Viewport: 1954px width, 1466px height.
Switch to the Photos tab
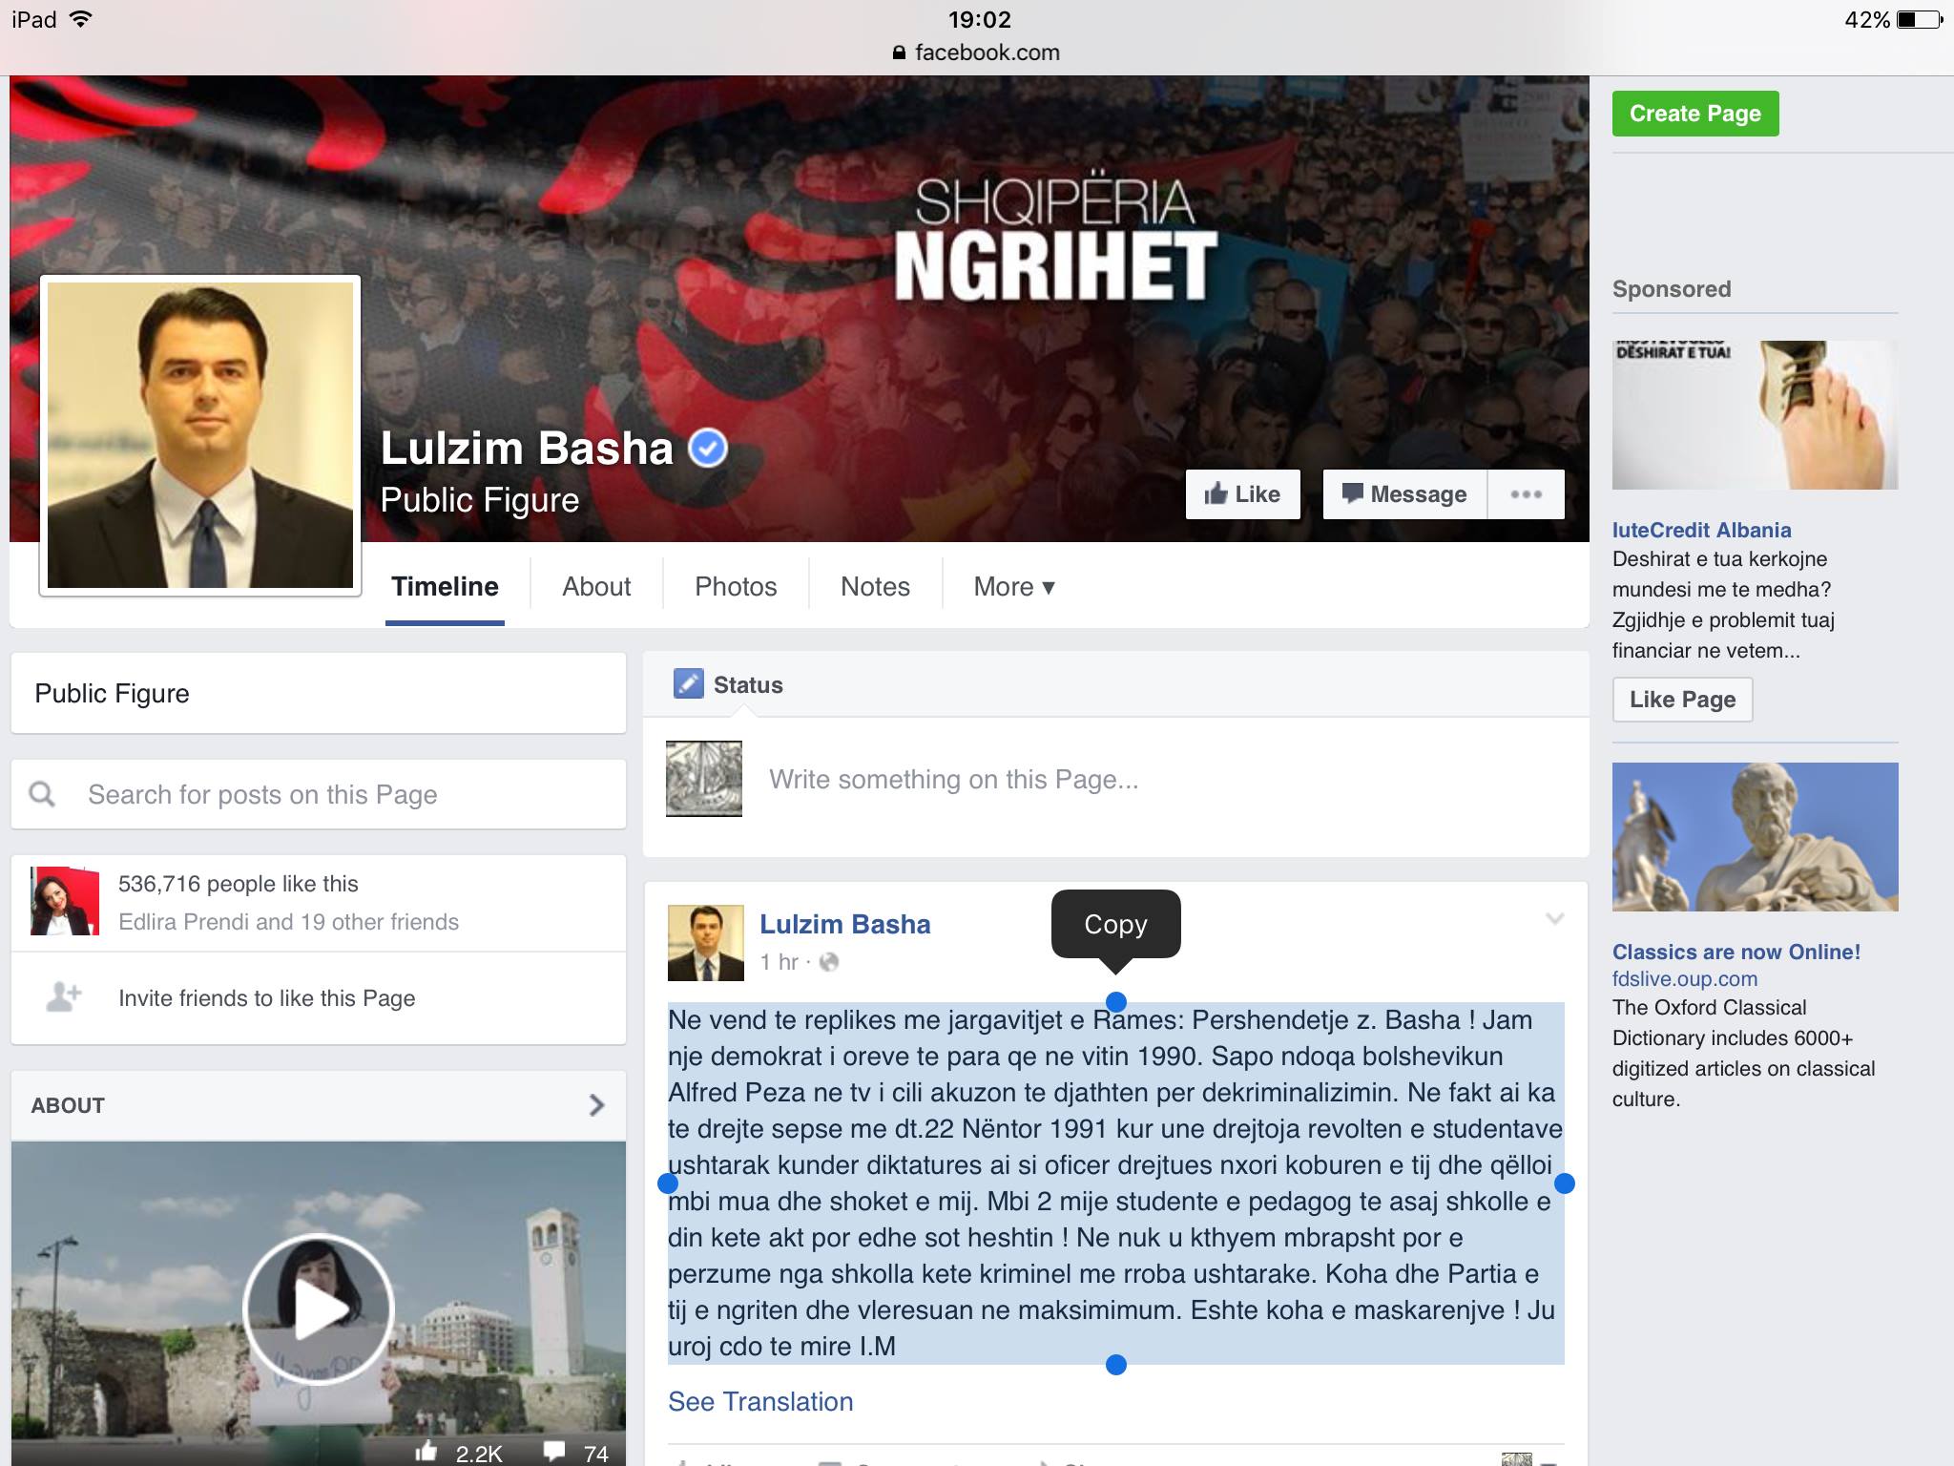click(736, 587)
